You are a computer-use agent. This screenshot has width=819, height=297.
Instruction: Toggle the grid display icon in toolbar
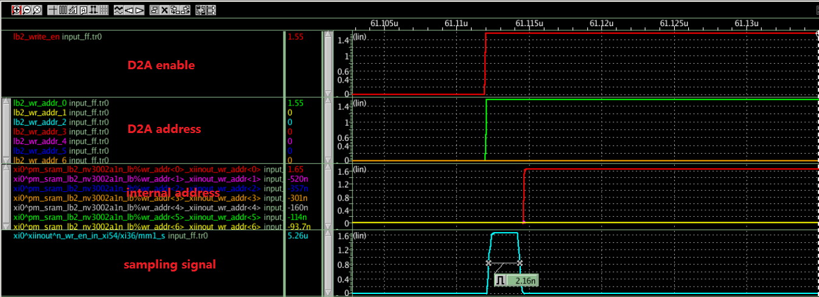pyautogui.click(x=104, y=10)
